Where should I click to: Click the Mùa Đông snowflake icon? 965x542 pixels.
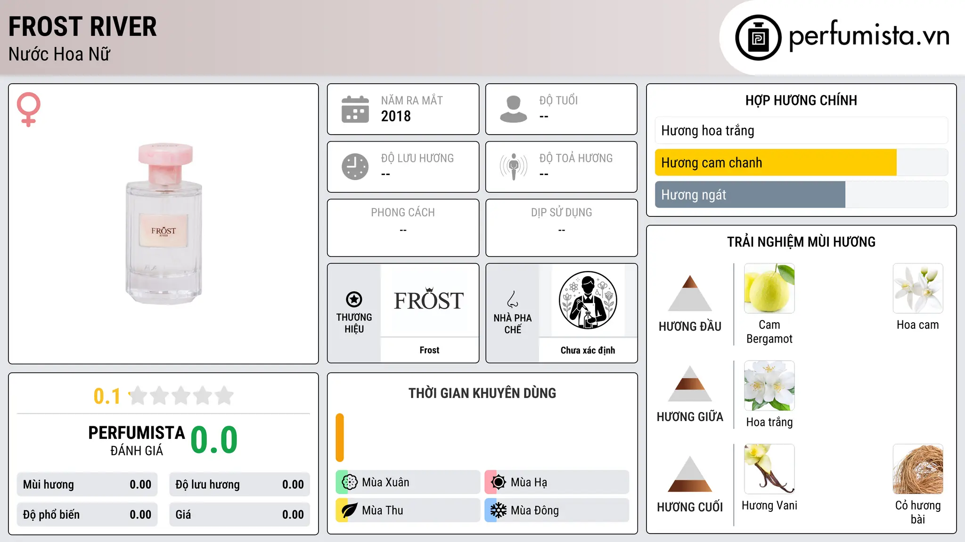pos(498,510)
